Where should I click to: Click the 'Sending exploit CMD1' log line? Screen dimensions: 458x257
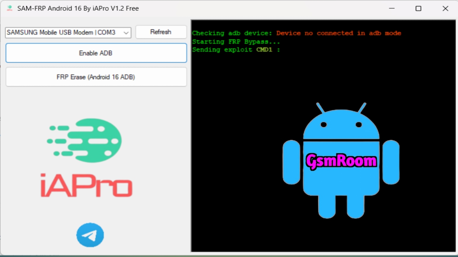236,50
